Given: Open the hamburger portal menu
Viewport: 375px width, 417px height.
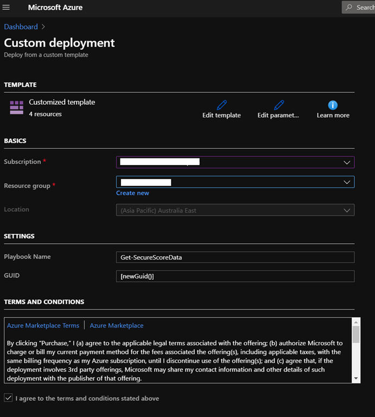Looking at the screenshot, I should tap(7, 8).
